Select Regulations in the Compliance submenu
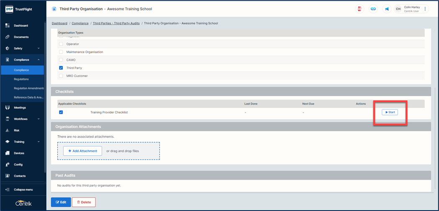 [x=21, y=79]
